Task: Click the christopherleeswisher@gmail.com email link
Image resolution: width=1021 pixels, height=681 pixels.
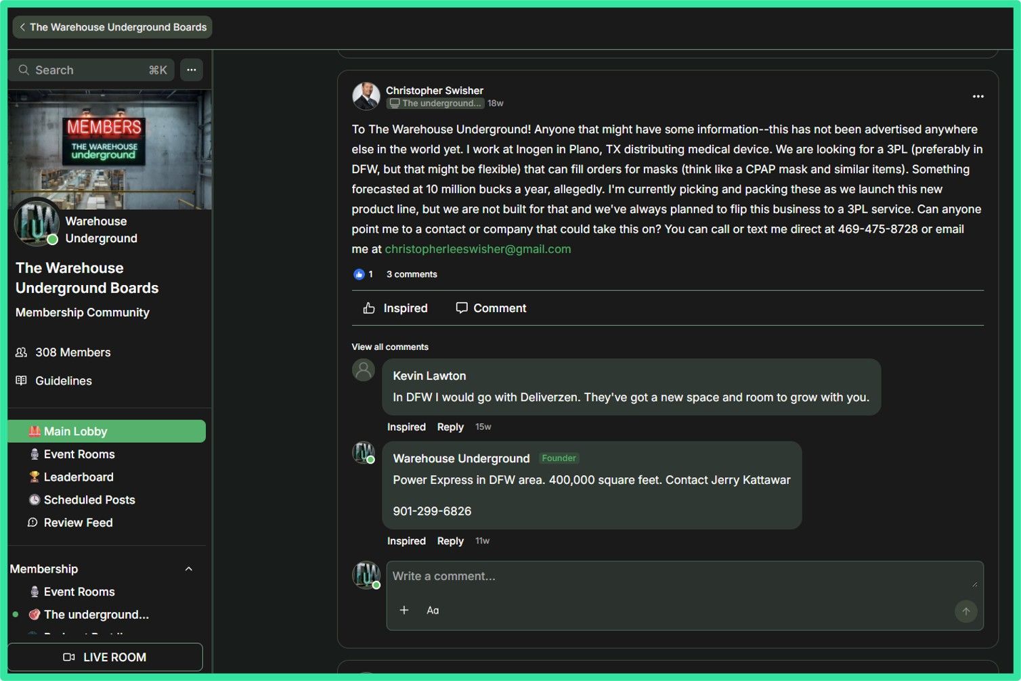Action: [478, 249]
